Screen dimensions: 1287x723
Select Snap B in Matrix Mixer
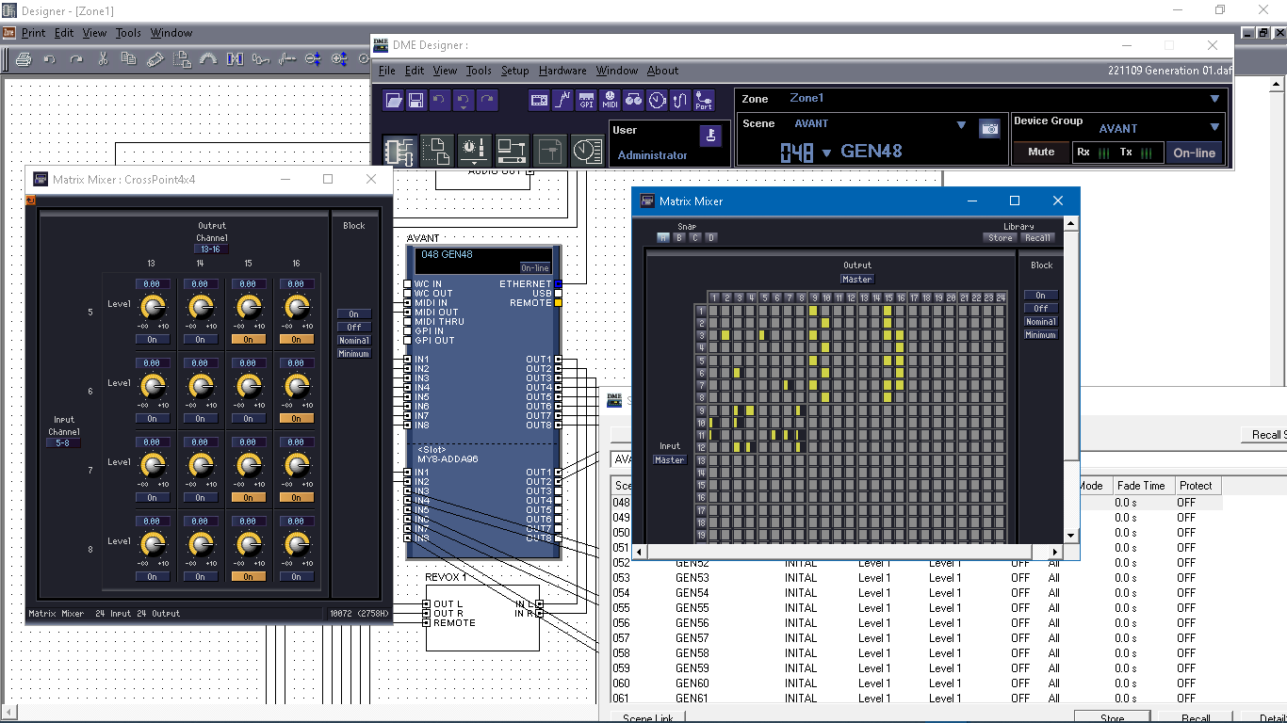(x=679, y=238)
